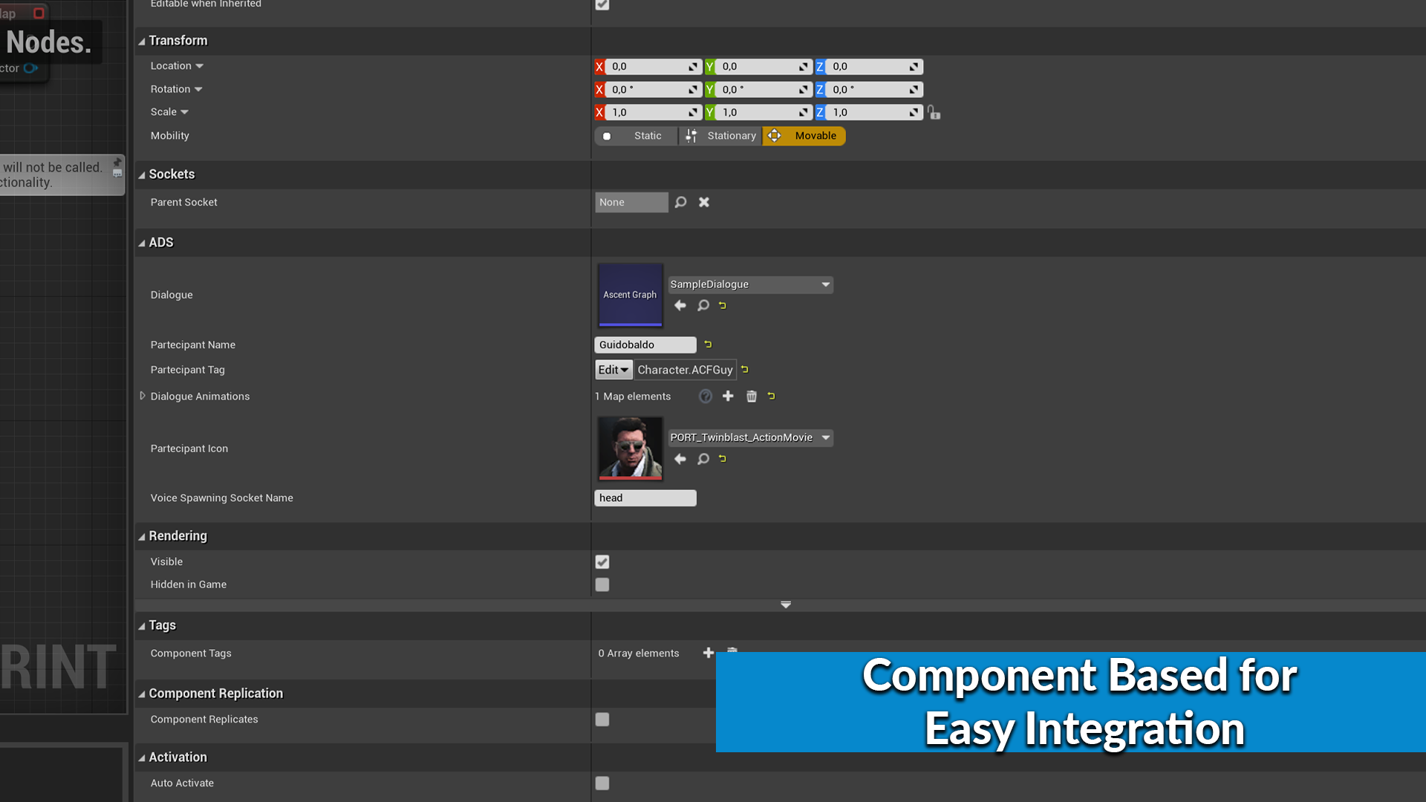Click the browse icon for Participant Icon
This screenshot has width=1426, height=802.
point(701,458)
